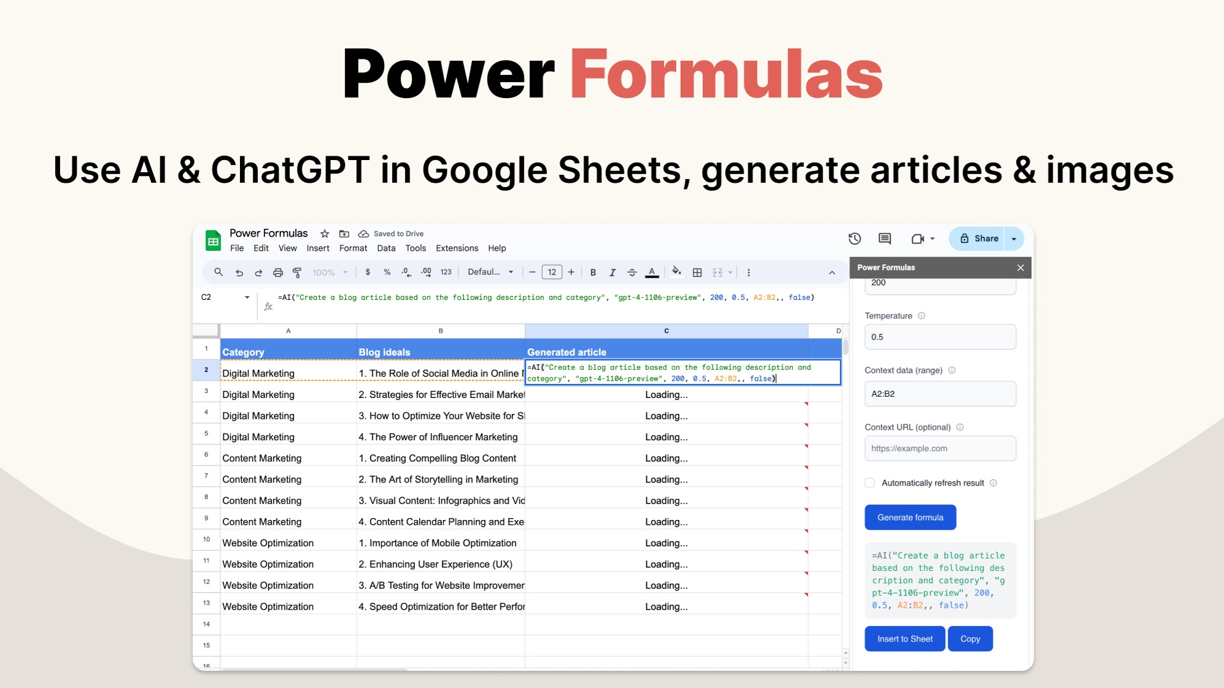Screen dimensions: 1224x688
Task: Click the paint format icon
Action: tap(297, 272)
